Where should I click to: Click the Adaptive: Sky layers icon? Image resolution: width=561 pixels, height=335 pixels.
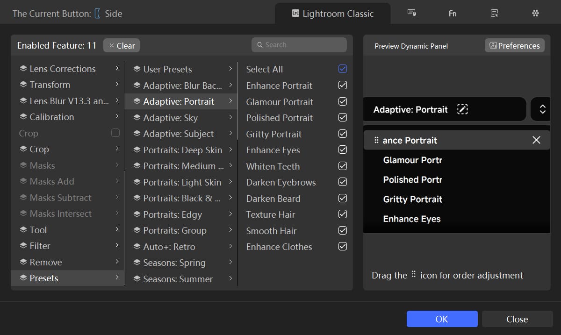point(137,118)
